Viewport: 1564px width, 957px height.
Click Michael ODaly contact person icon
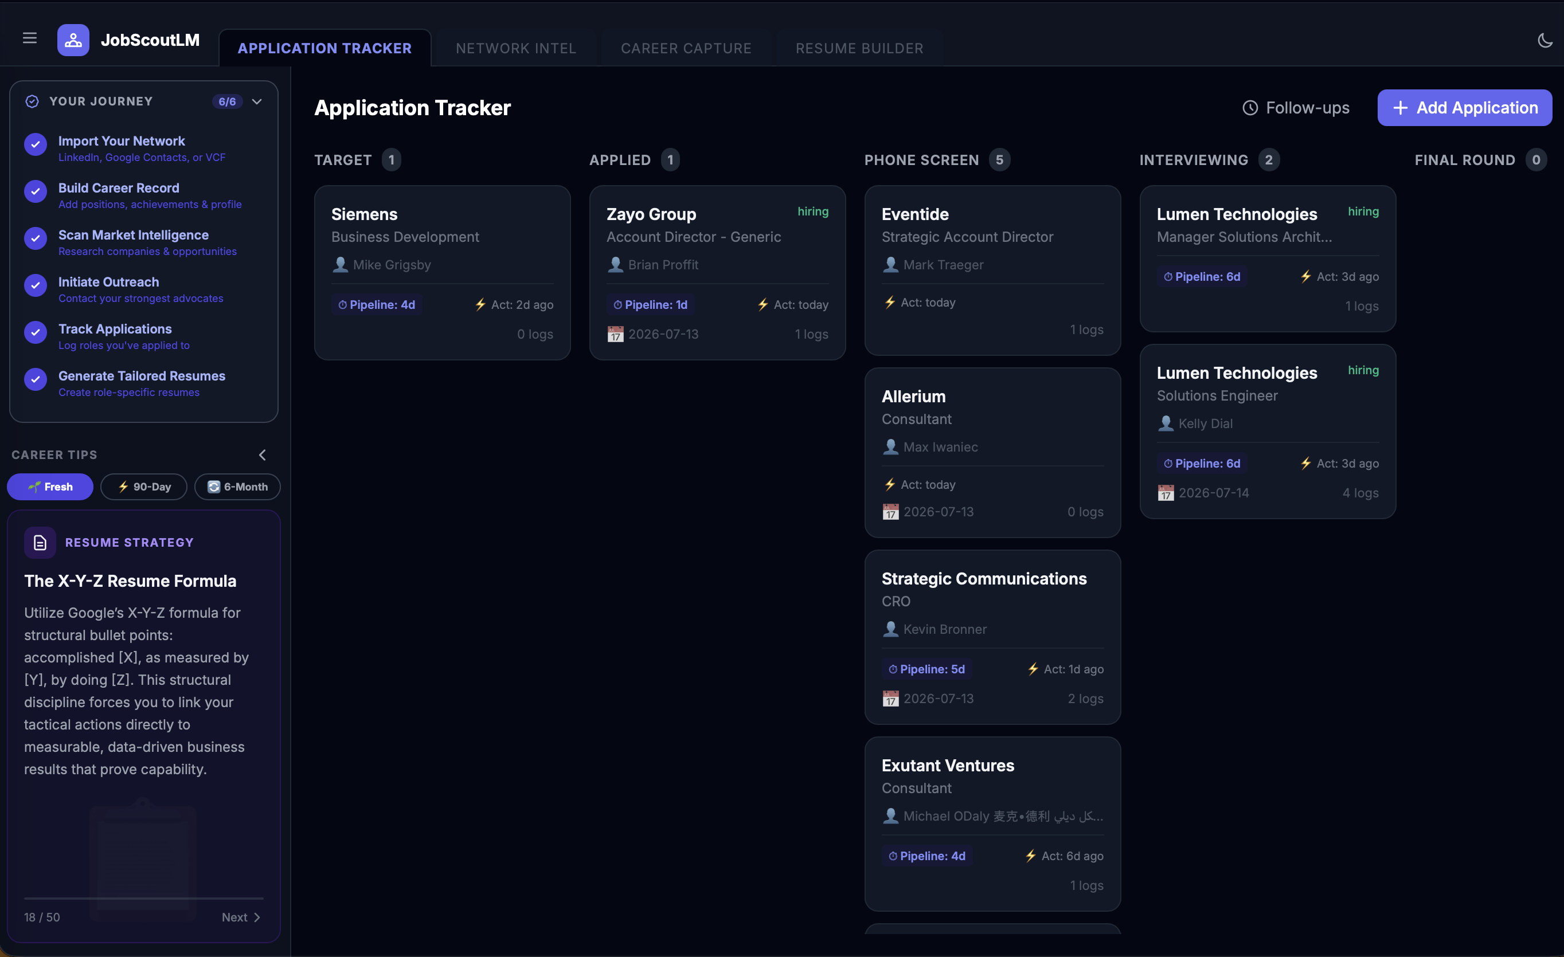click(x=890, y=816)
